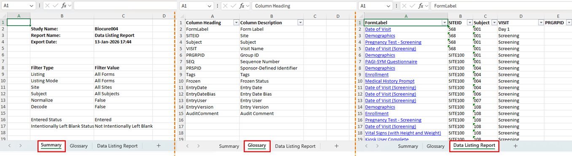Click the fx Insert Function icon in Summary pane
The height and width of the screenshot is (156, 572).
point(64,6)
